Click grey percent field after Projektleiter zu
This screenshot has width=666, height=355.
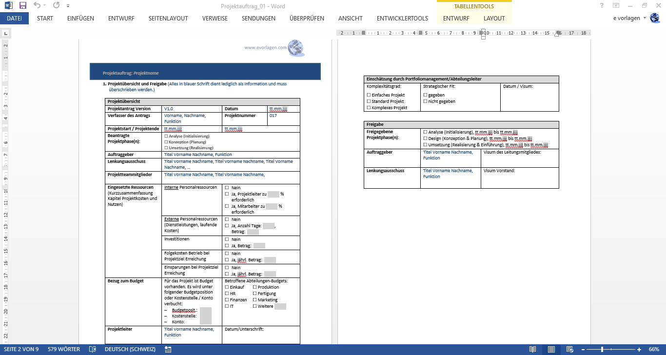pyautogui.click(x=274, y=194)
